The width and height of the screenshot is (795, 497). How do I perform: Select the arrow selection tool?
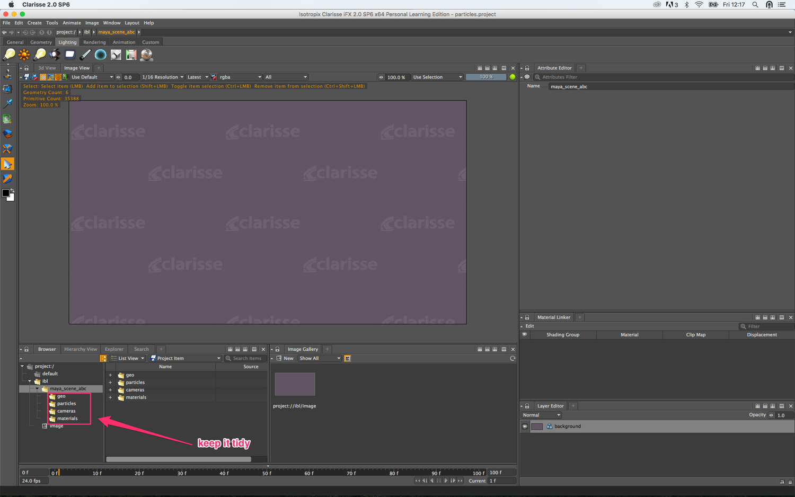tap(7, 164)
